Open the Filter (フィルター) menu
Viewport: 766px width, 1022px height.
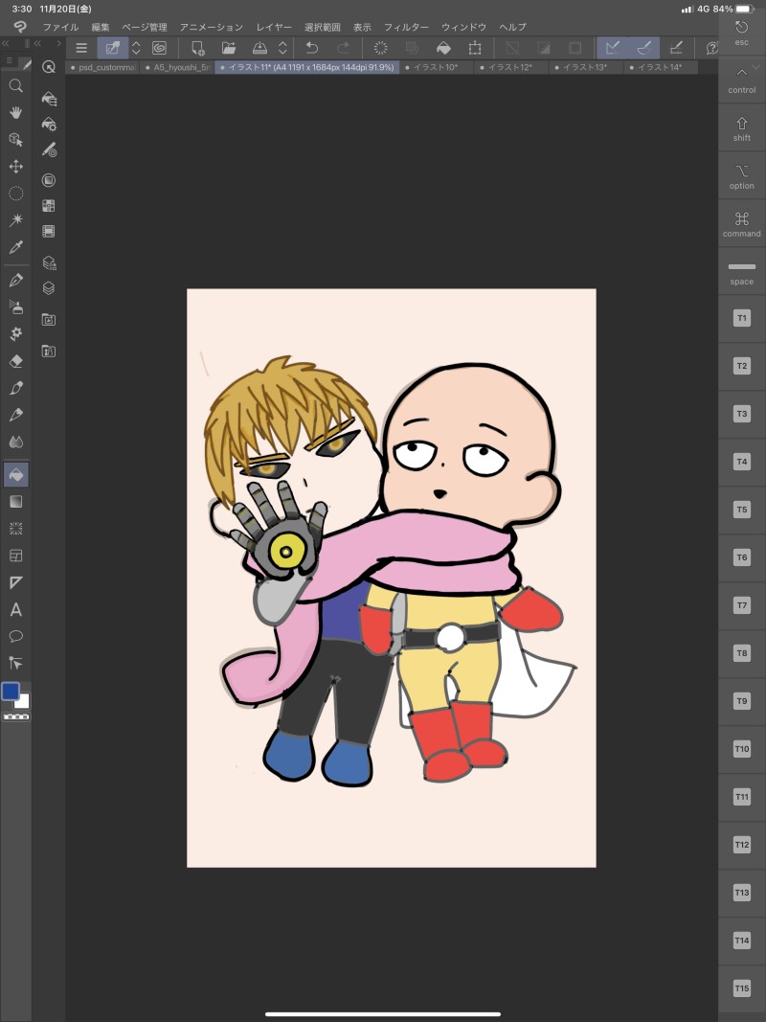(406, 27)
